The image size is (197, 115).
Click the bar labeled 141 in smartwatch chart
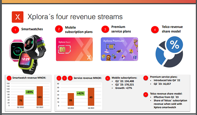40,96
